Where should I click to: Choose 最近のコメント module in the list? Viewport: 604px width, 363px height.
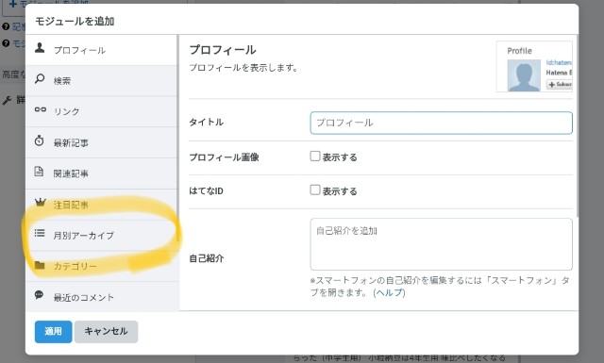pos(101,296)
